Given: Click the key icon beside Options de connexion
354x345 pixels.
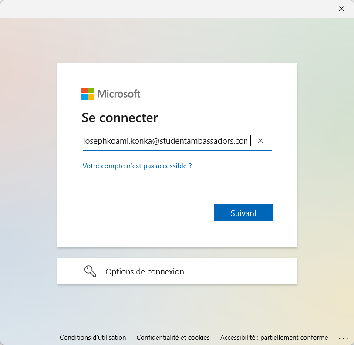Looking at the screenshot, I should coord(90,271).
